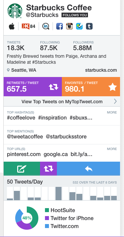The height and width of the screenshot is (237, 124).
Task: Open the LinkedIn search icon
Action: click(46, 26)
